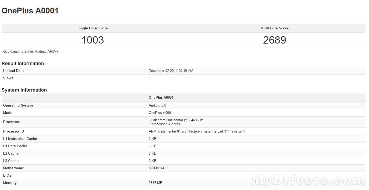This screenshot has height=190, width=369.
Task: Select the Model row value OnePlus A0001
Action: click(x=161, y=113)
